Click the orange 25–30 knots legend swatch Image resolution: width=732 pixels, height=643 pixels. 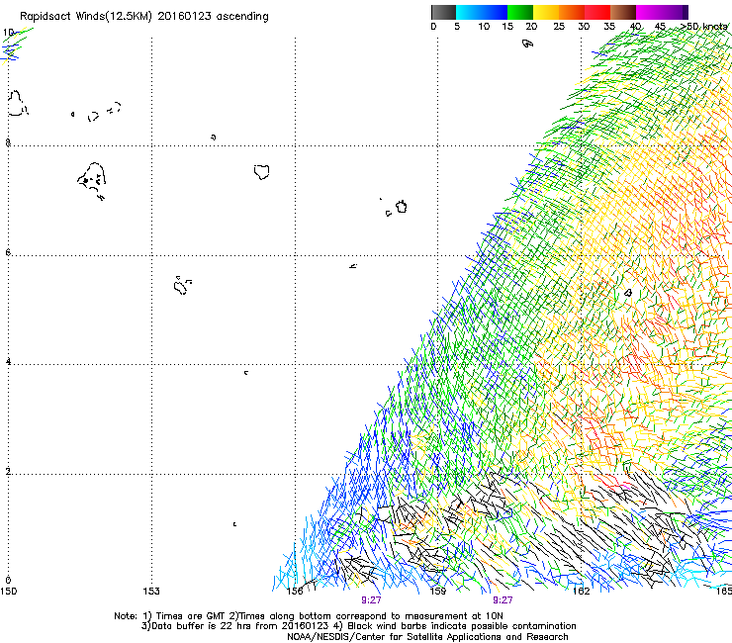(572, 12)
